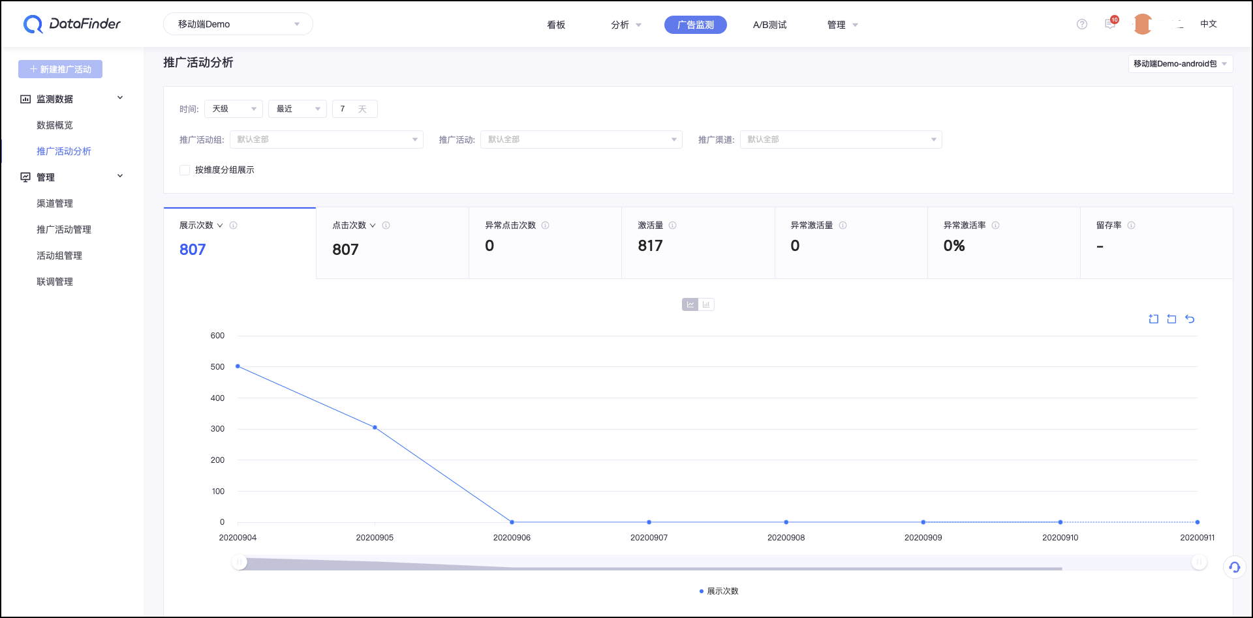Click the DataFinder logo
The height and width of the screenshot is (618, 1253).
pyautogui.click(x=72, y=24)
